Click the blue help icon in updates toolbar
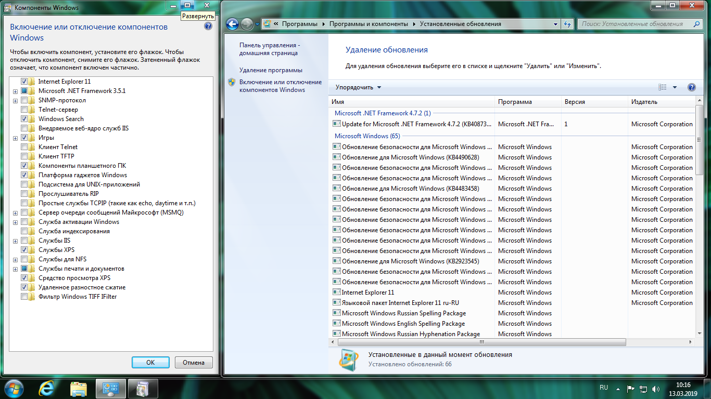 pyautogui.click(x=692, y=87)
